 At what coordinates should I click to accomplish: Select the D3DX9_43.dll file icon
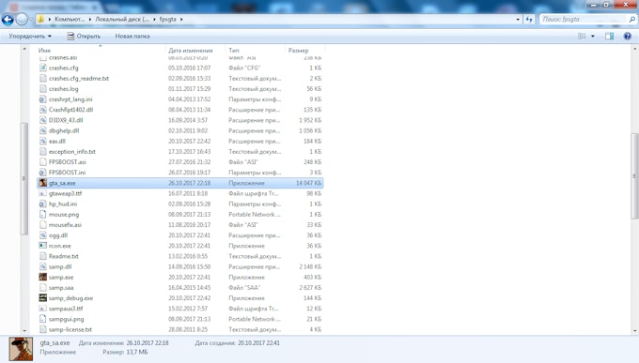[x=43, y=120]
